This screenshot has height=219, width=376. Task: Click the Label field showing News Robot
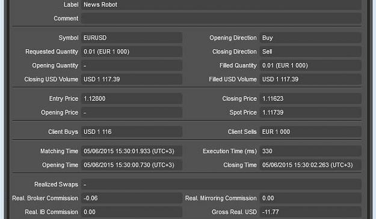[221, 5]
